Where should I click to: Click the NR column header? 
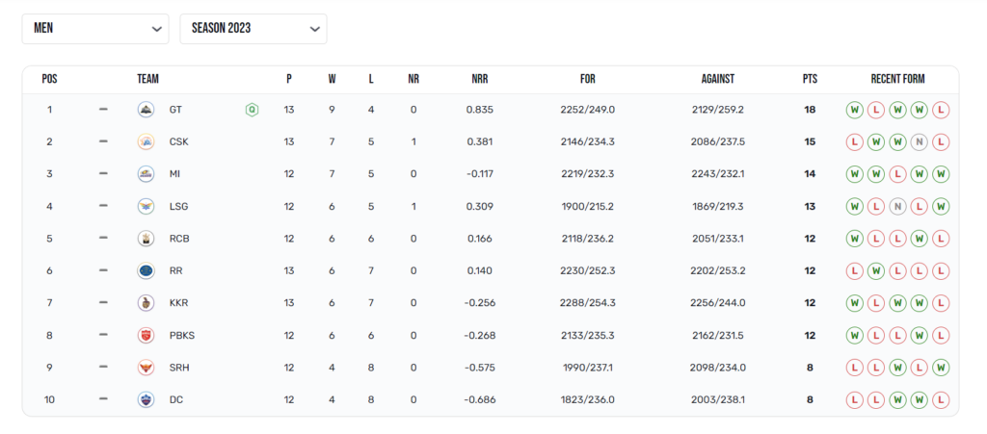tap(413, 79)
